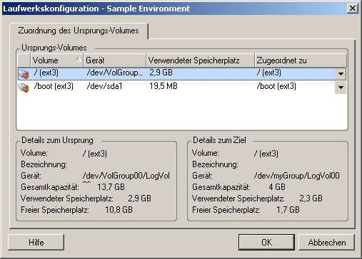Open the mapping dropdown for /boot (ext3) row
Viewport: 362px width, 259px height.
point(341,88)
